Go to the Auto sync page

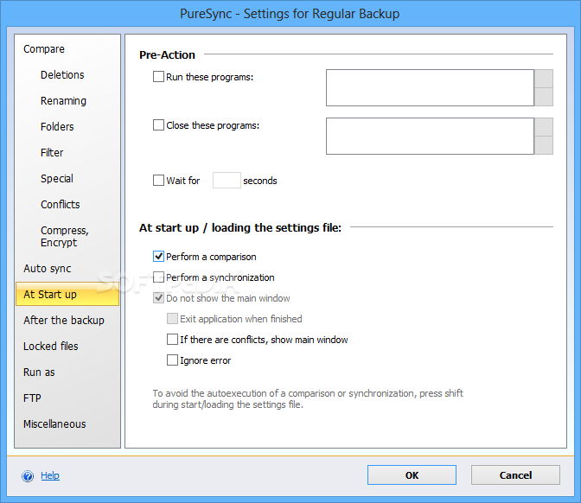pyautogui.click(x=47, y=269)
